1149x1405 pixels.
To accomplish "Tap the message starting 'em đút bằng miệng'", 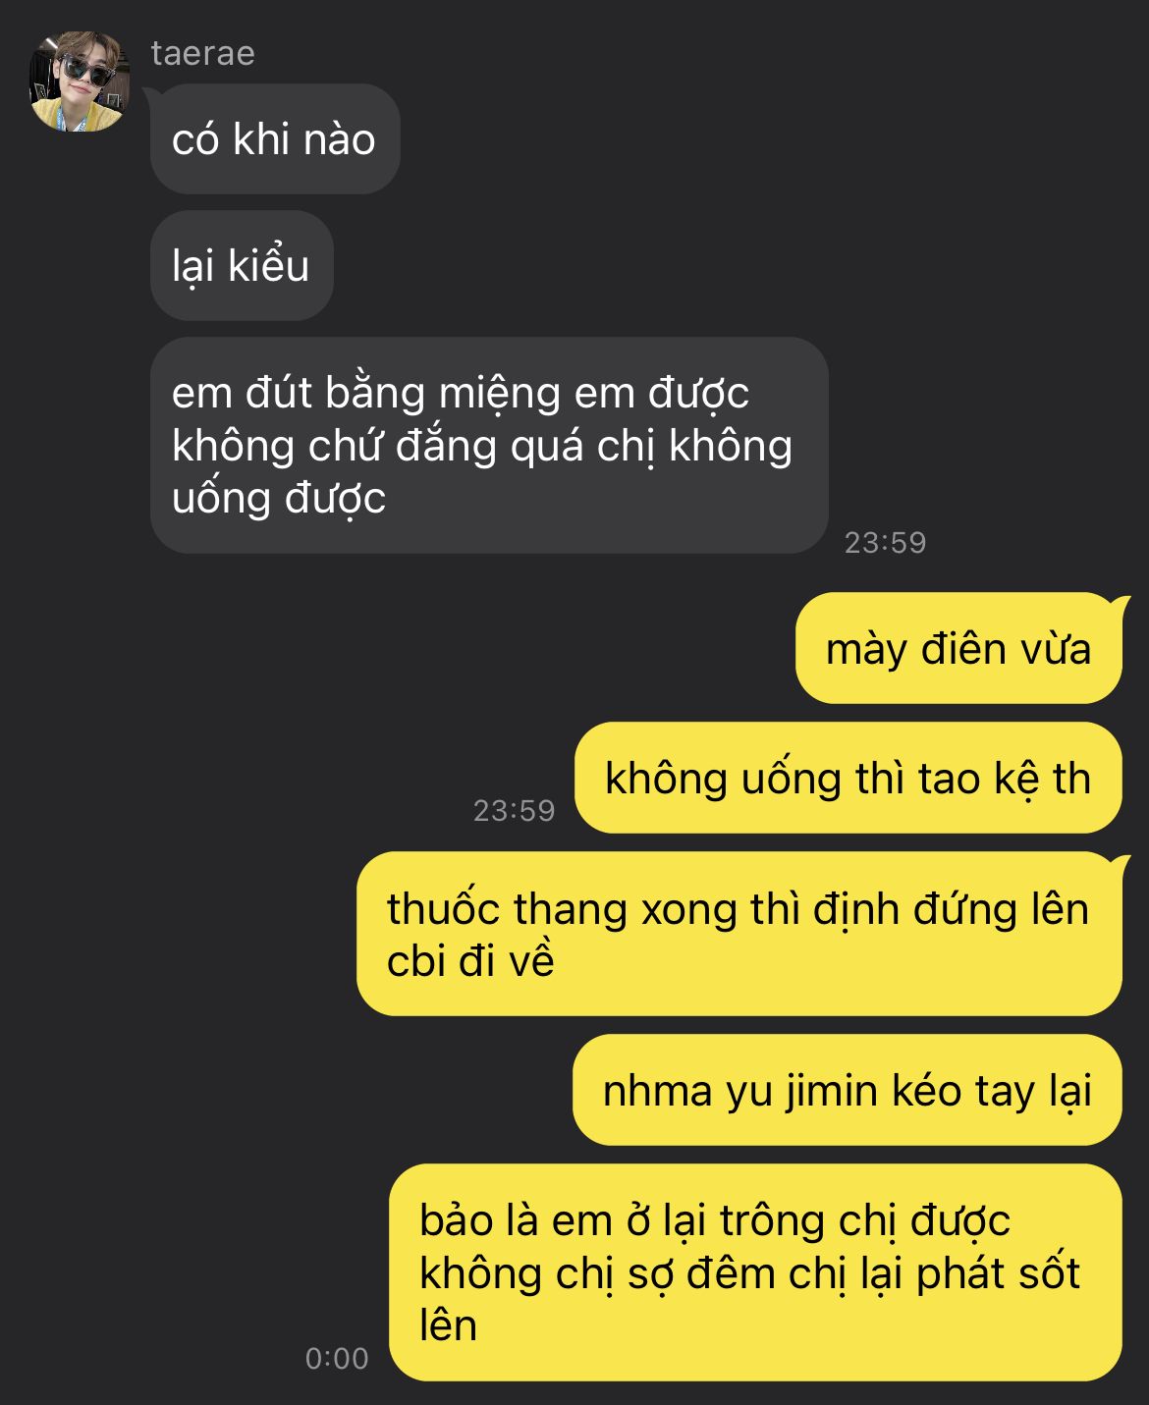I will coord(489,446).
